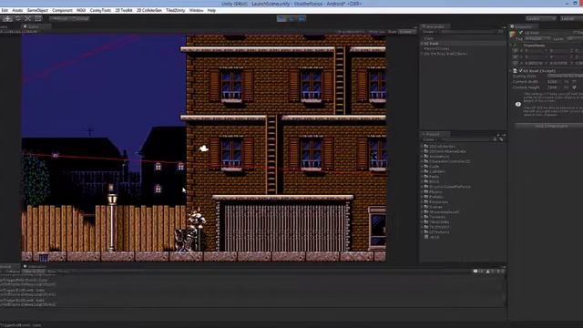Open the Scaling Style dropdown
This screenshot has height=328, width=583.
(565, 77)
